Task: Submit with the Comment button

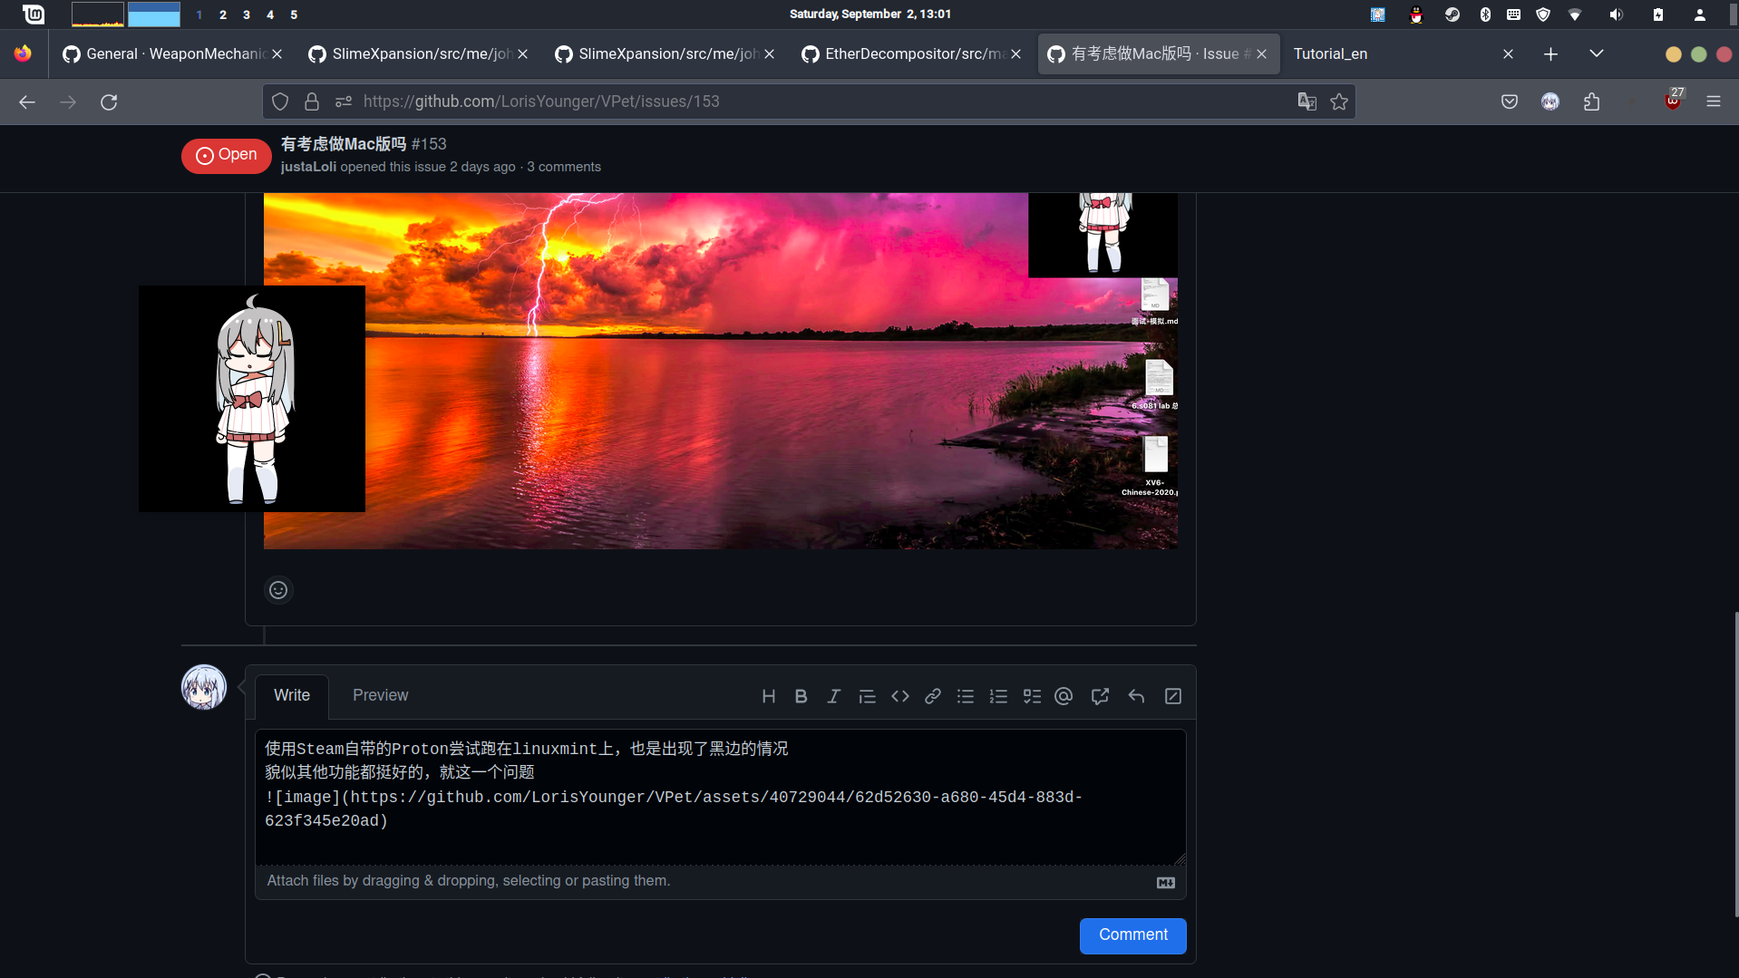Action: point(1132,934)
